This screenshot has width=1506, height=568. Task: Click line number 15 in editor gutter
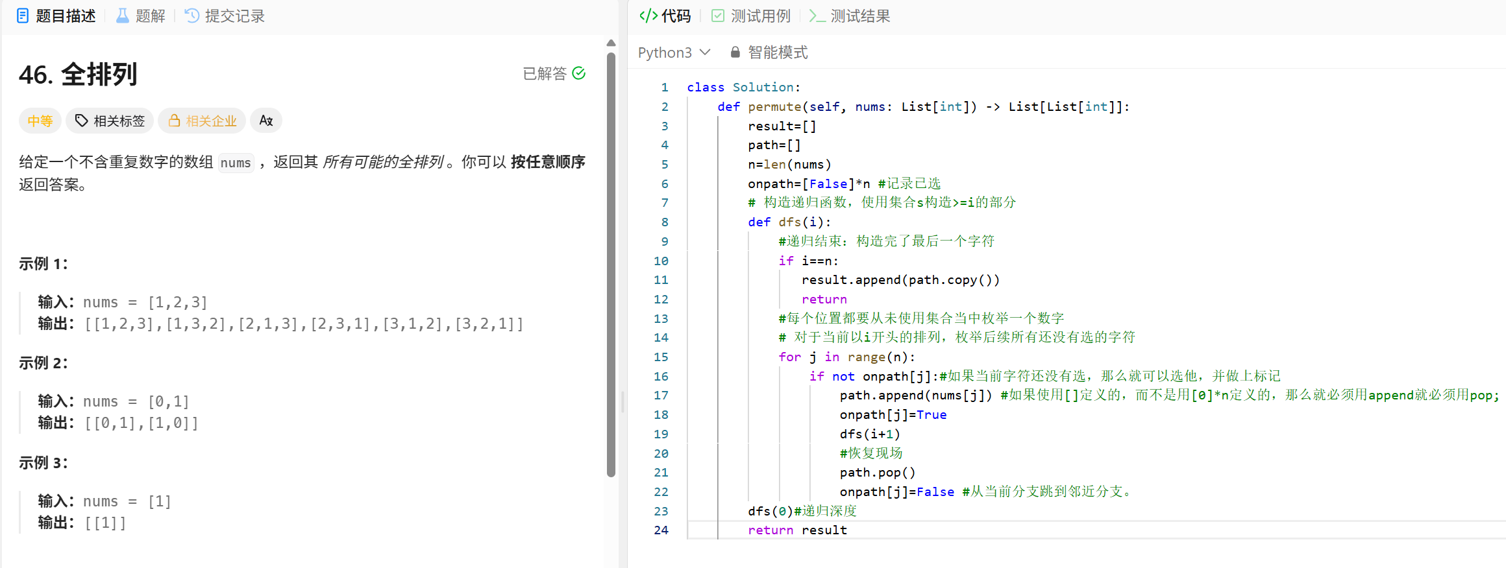661,357
